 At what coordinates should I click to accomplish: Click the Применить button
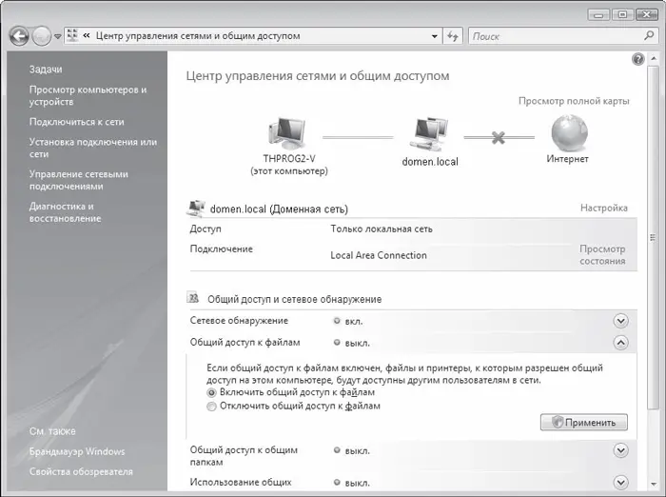pos(583,422)
